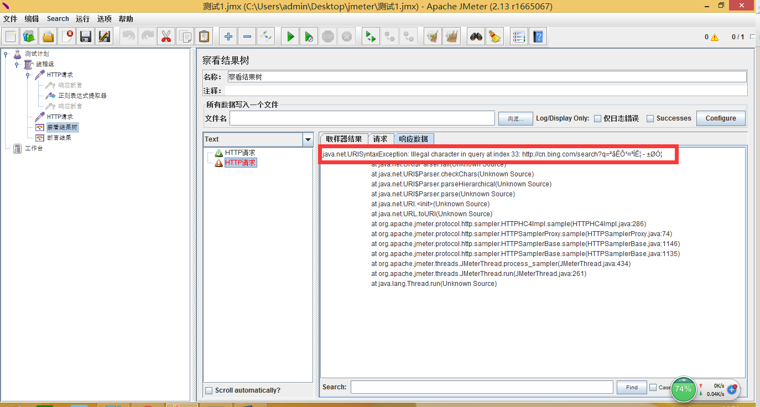Redo the change from toolbar
The image size is (760, 407).
click(x=147, y=37)
